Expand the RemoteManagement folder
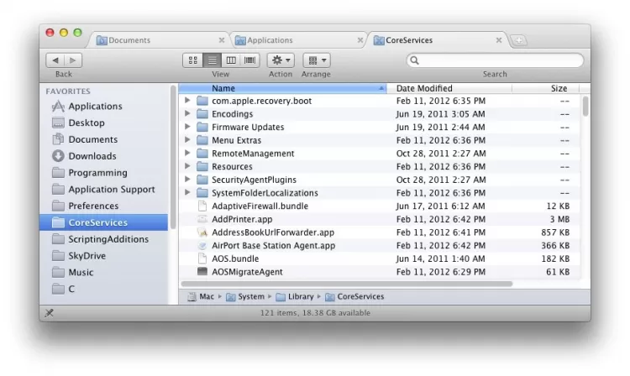This screenshot has width=630, height=376. (187, 153)
